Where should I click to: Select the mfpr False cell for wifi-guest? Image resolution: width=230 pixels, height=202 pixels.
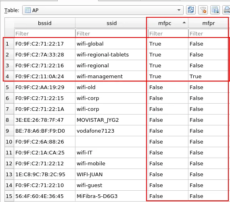click(x=208, y=185)
